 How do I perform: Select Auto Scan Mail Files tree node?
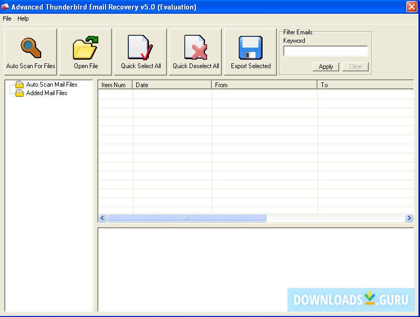(x=52, y=85)
